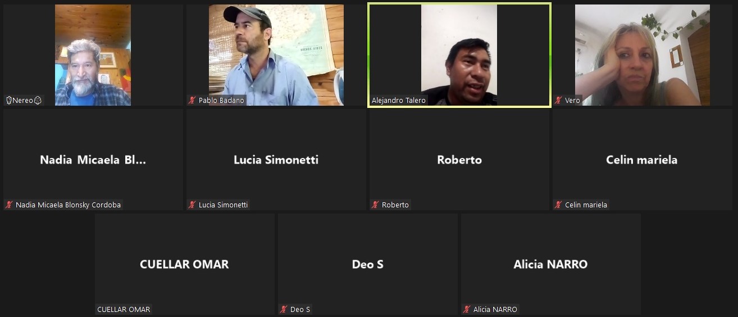Click muted mic icon beside Vero
Screen dimensions: 738x317
pos(558,101)
